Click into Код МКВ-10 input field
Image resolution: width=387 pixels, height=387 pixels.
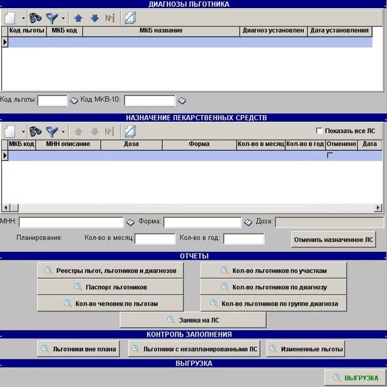[150, 101]
